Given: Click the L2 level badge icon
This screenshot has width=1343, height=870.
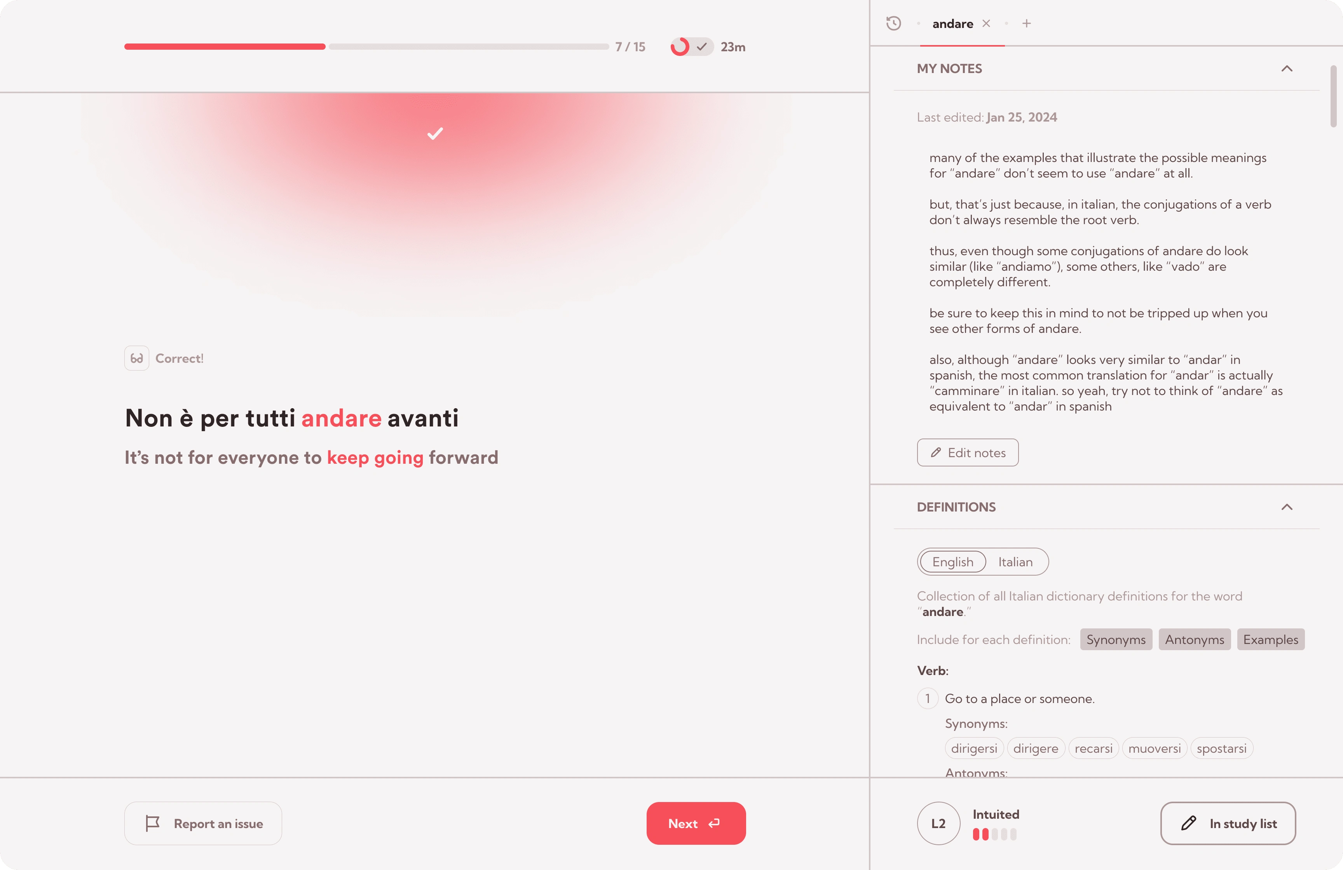Looking at the screenshot, I should [938, 823].
